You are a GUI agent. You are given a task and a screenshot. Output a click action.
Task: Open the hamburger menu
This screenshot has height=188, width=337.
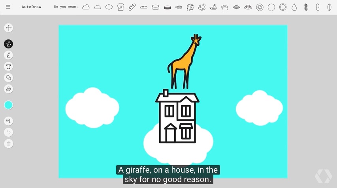8,7
